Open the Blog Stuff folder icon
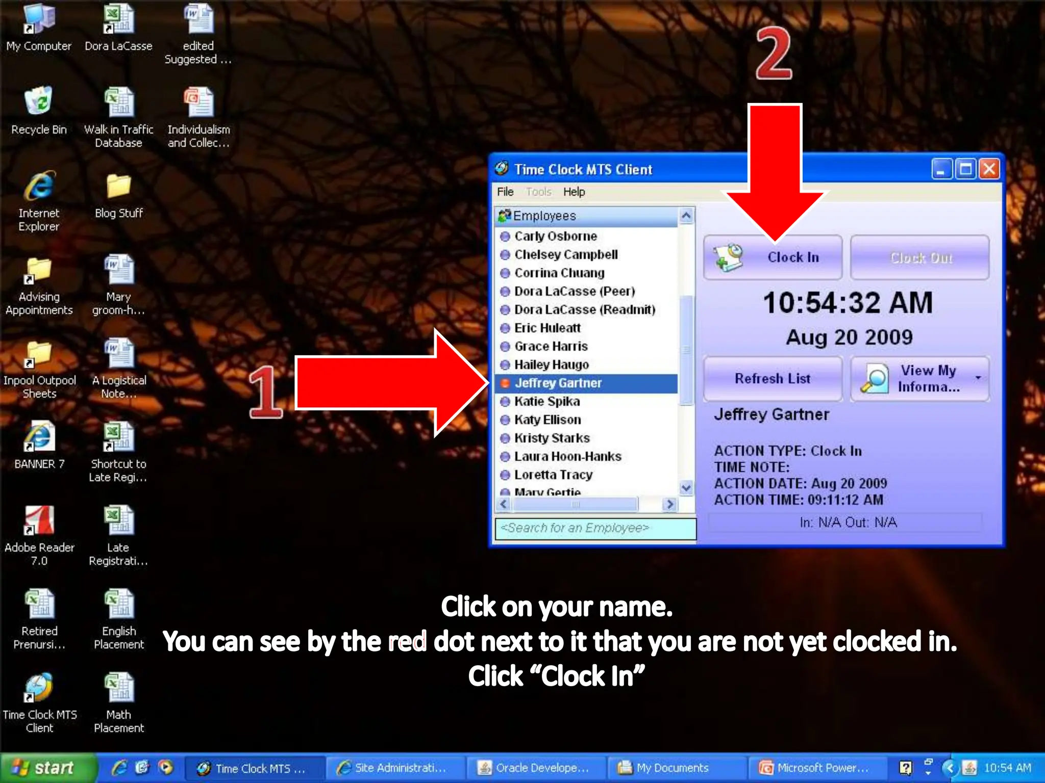Image resolution: width=1045 pixels, height=783 pixels. (x=118, y=186)
